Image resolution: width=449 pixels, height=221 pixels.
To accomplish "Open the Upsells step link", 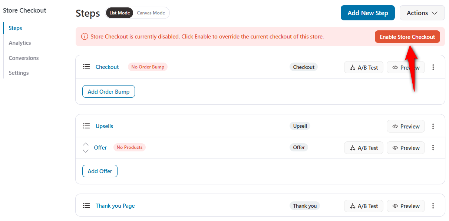I will [x=105, y=126].
